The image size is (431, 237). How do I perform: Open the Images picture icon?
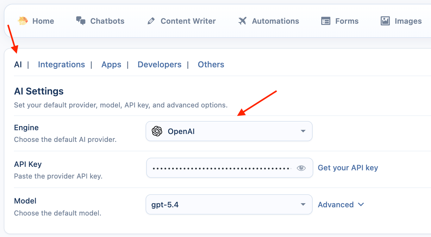pos(385,21)
